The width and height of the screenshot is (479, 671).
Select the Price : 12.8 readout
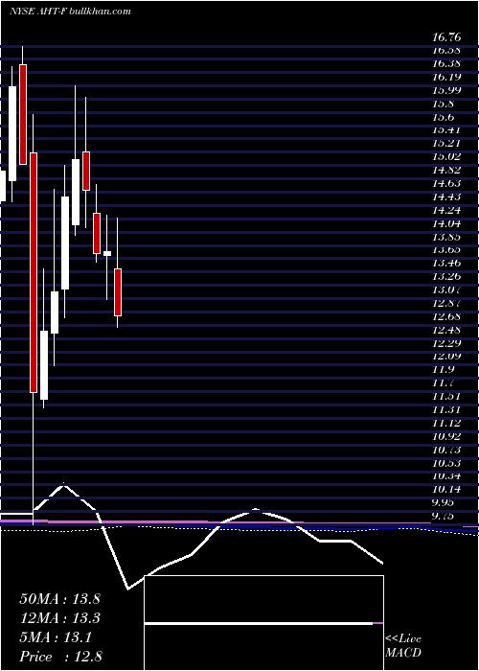(60, 657)
